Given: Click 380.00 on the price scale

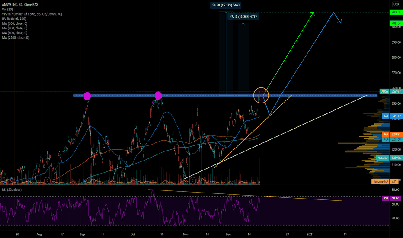Looking at the screenshot, I should coord(396,58).
